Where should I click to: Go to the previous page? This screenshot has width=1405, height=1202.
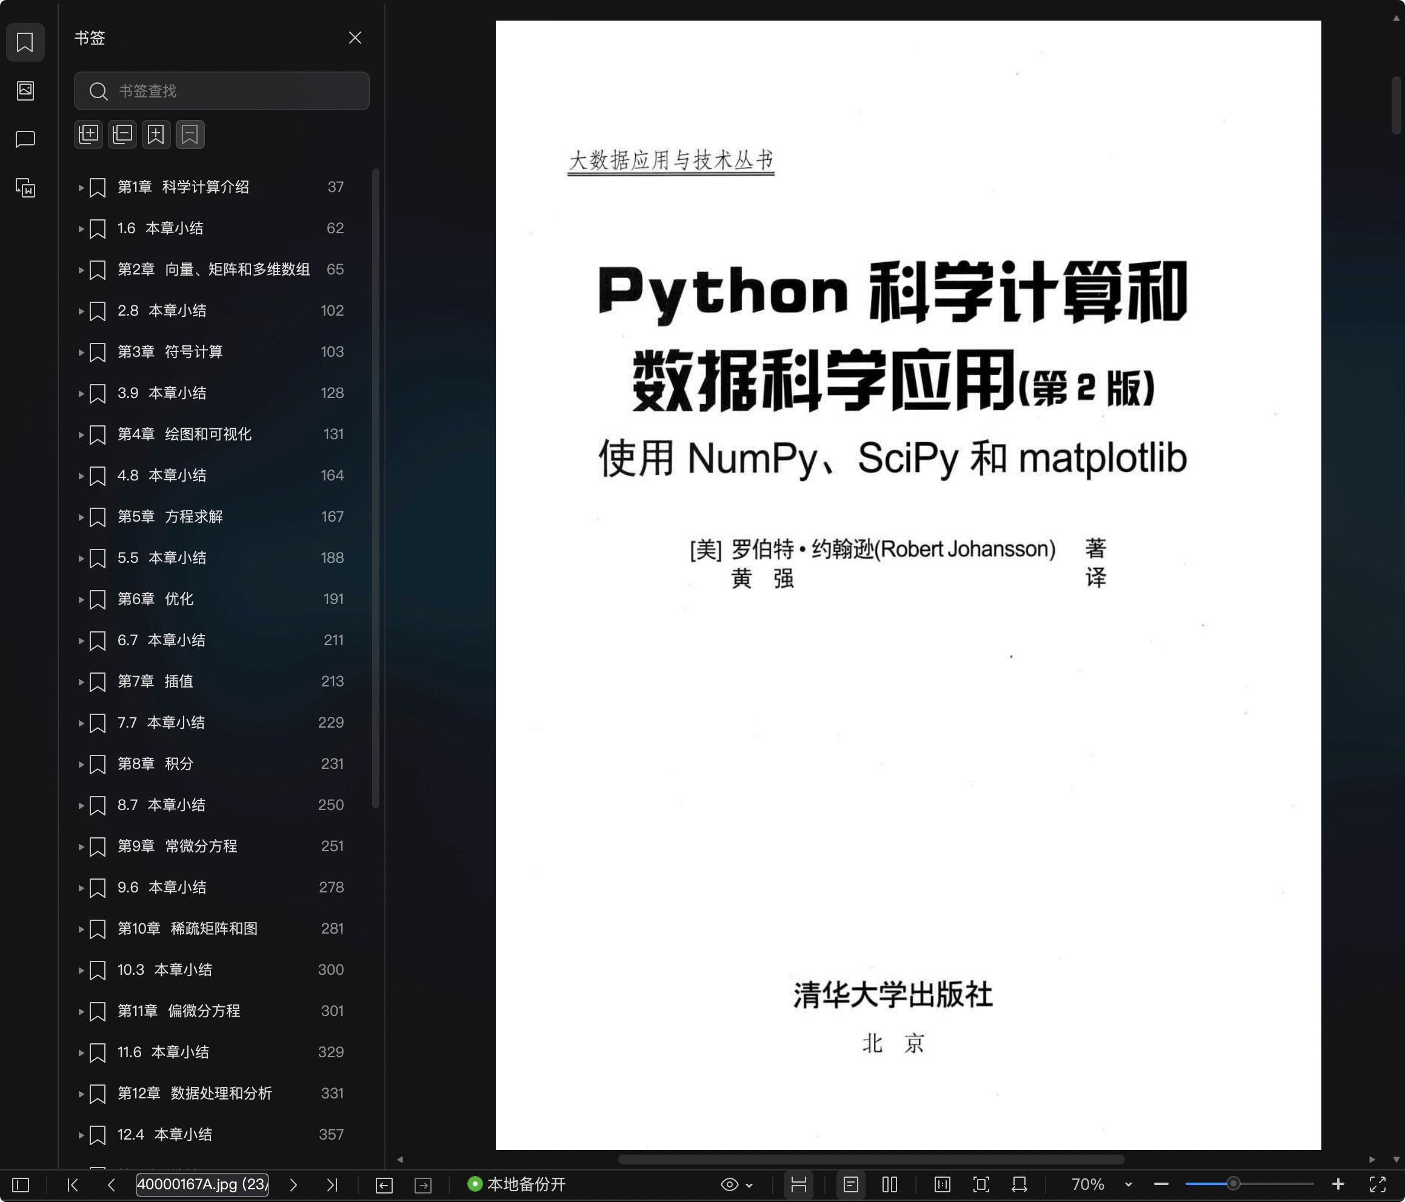111,1185
